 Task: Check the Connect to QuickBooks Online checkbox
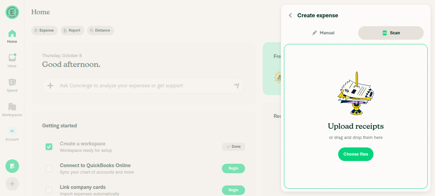tap(49, 168)
